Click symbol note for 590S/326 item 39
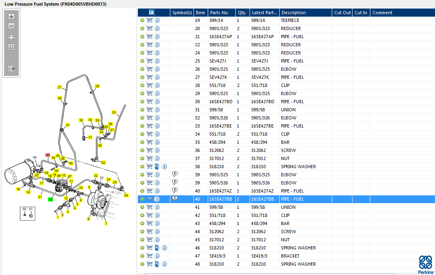This screenshot has width=435, height=275. click(x=174, y=182)
